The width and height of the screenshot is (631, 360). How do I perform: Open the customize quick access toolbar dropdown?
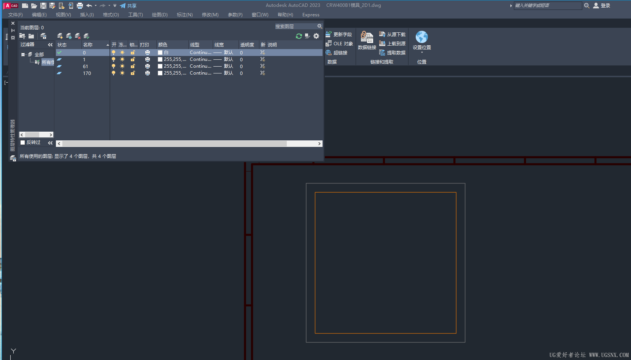[x=115, y=6]
